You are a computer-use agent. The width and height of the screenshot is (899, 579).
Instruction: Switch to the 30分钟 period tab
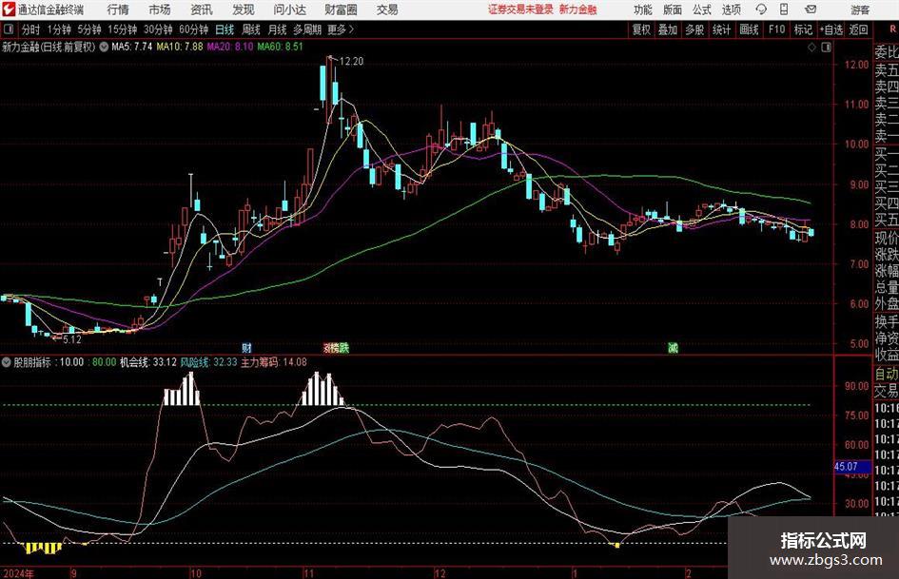tap(158, 29)
